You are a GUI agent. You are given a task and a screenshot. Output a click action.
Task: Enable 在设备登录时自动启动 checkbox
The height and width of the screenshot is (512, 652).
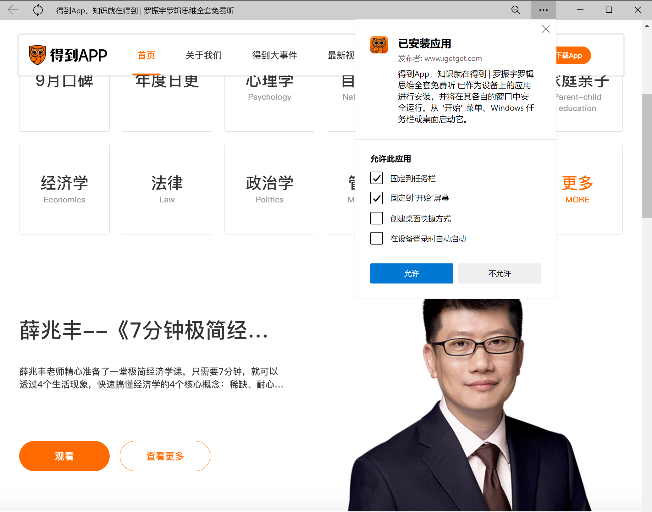376,238
